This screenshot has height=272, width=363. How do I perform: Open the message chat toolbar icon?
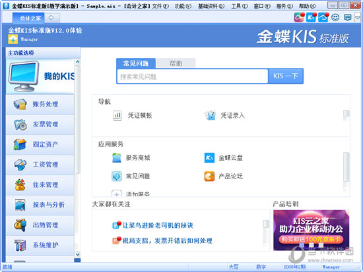347,17
